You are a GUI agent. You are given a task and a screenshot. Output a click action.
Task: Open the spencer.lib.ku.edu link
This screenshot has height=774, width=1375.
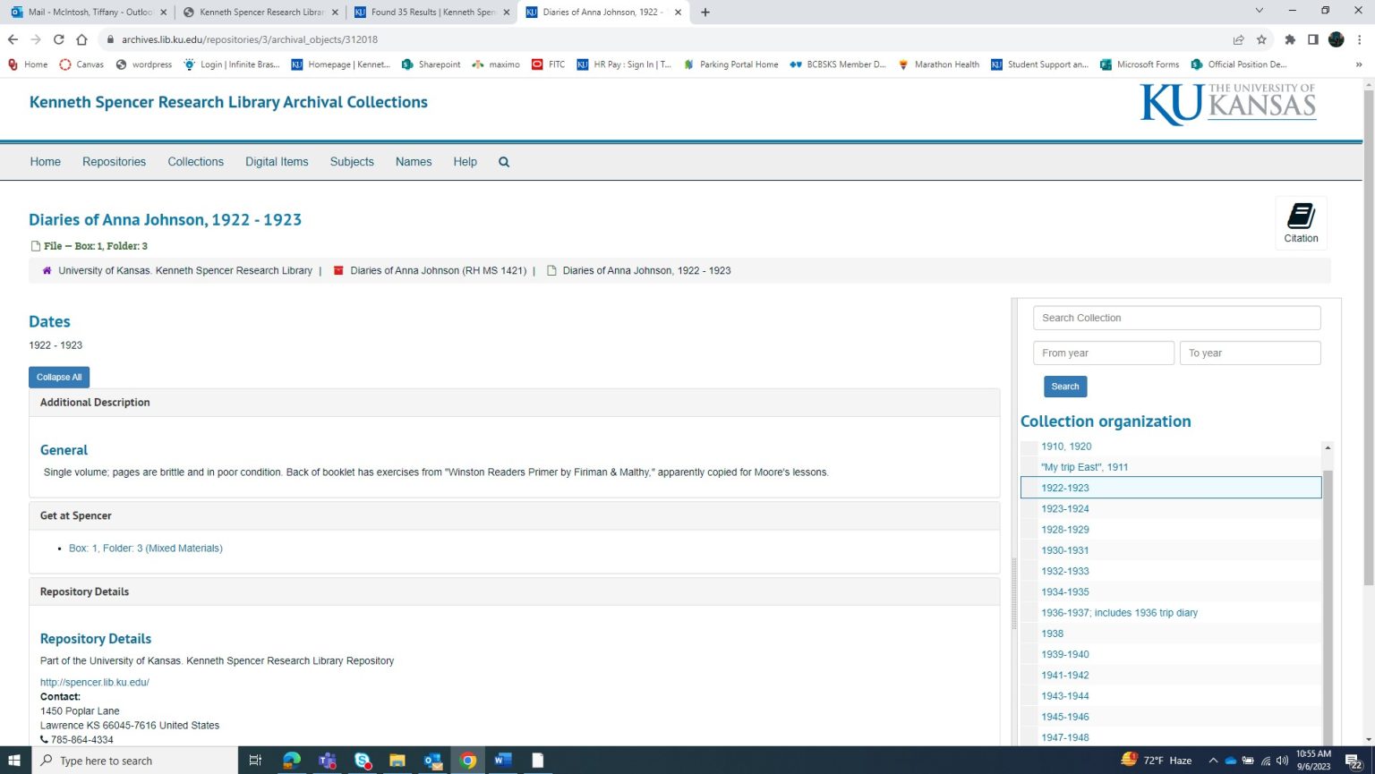click(94, 681)
